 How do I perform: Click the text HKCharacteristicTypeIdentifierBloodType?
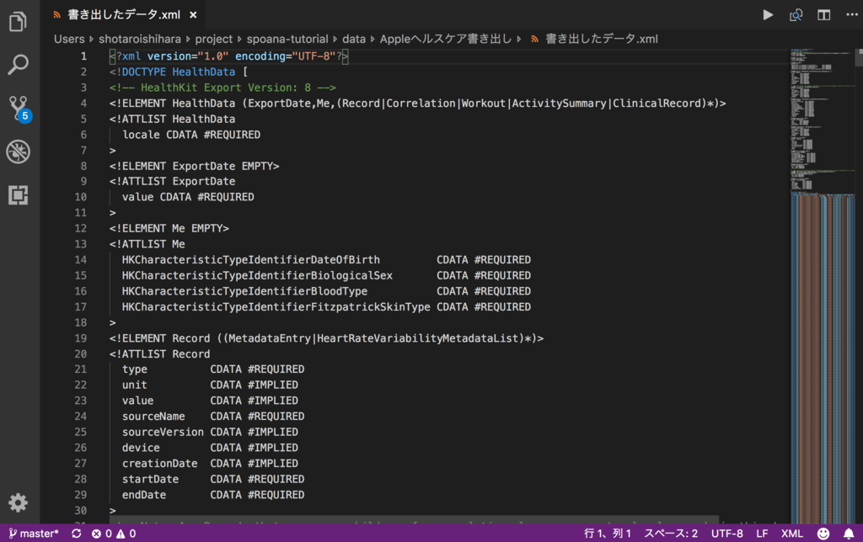[x=244, y=291]
